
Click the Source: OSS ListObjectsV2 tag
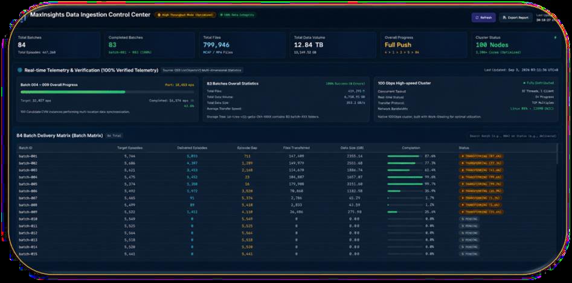(x=202, y=70)
